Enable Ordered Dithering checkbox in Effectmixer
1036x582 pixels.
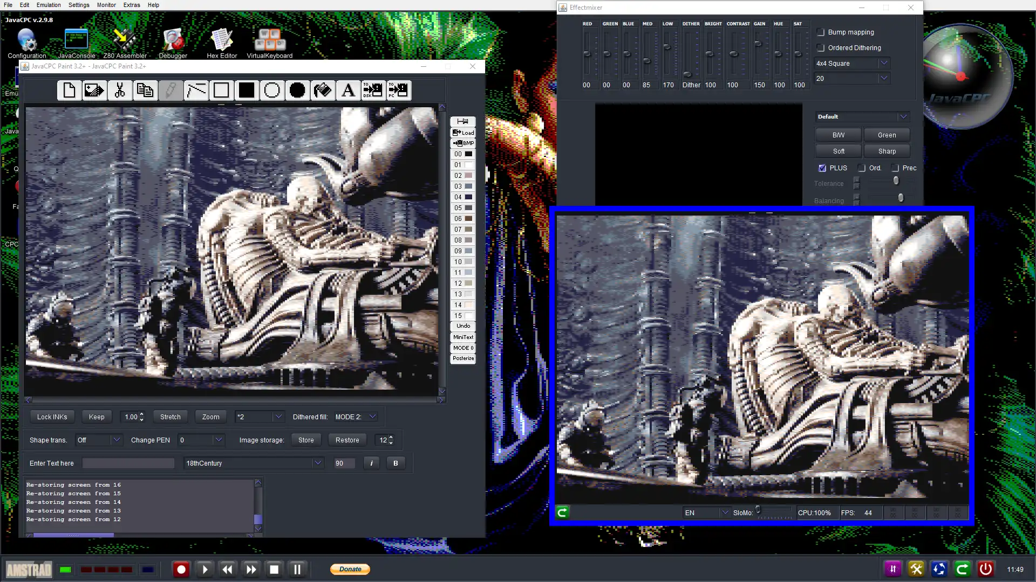(820, 47)
